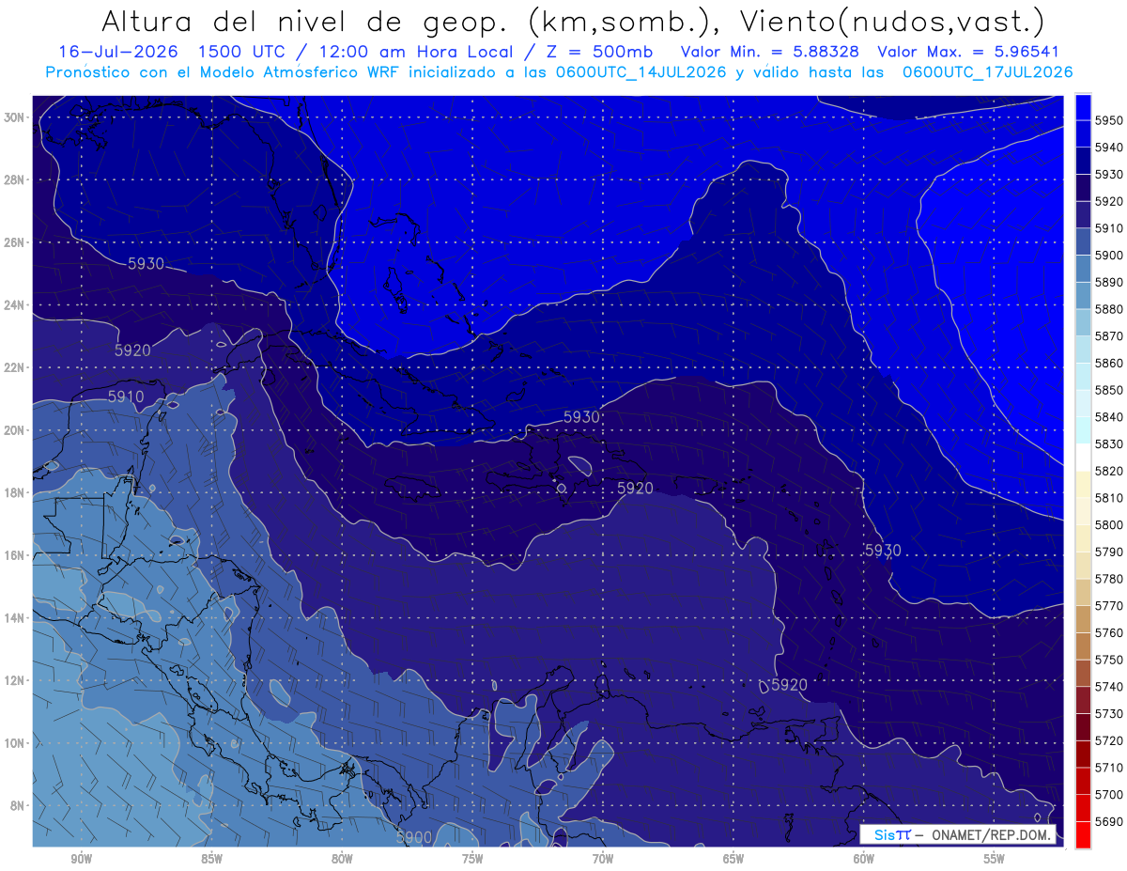Click the 5930 contour label north of Hispaniola
Image resolution: width=1127 pixels, height=871 pixels.
click(581, 416)
